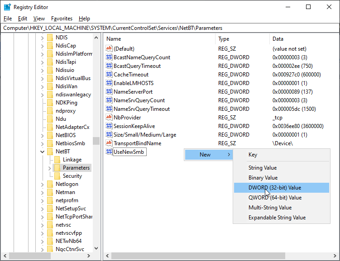
Task: Click the netvsc folder icon
Action: pos(50,225)
